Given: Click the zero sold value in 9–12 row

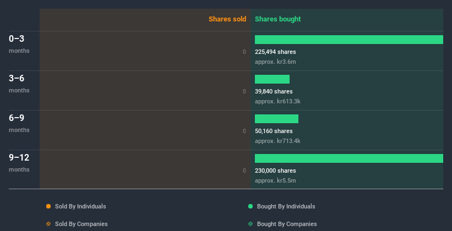Looking at the screenshot, I should click(244, 171).
